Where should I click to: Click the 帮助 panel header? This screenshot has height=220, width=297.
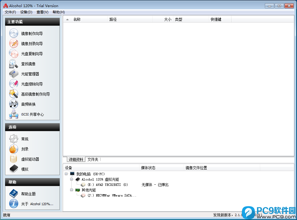32,182
